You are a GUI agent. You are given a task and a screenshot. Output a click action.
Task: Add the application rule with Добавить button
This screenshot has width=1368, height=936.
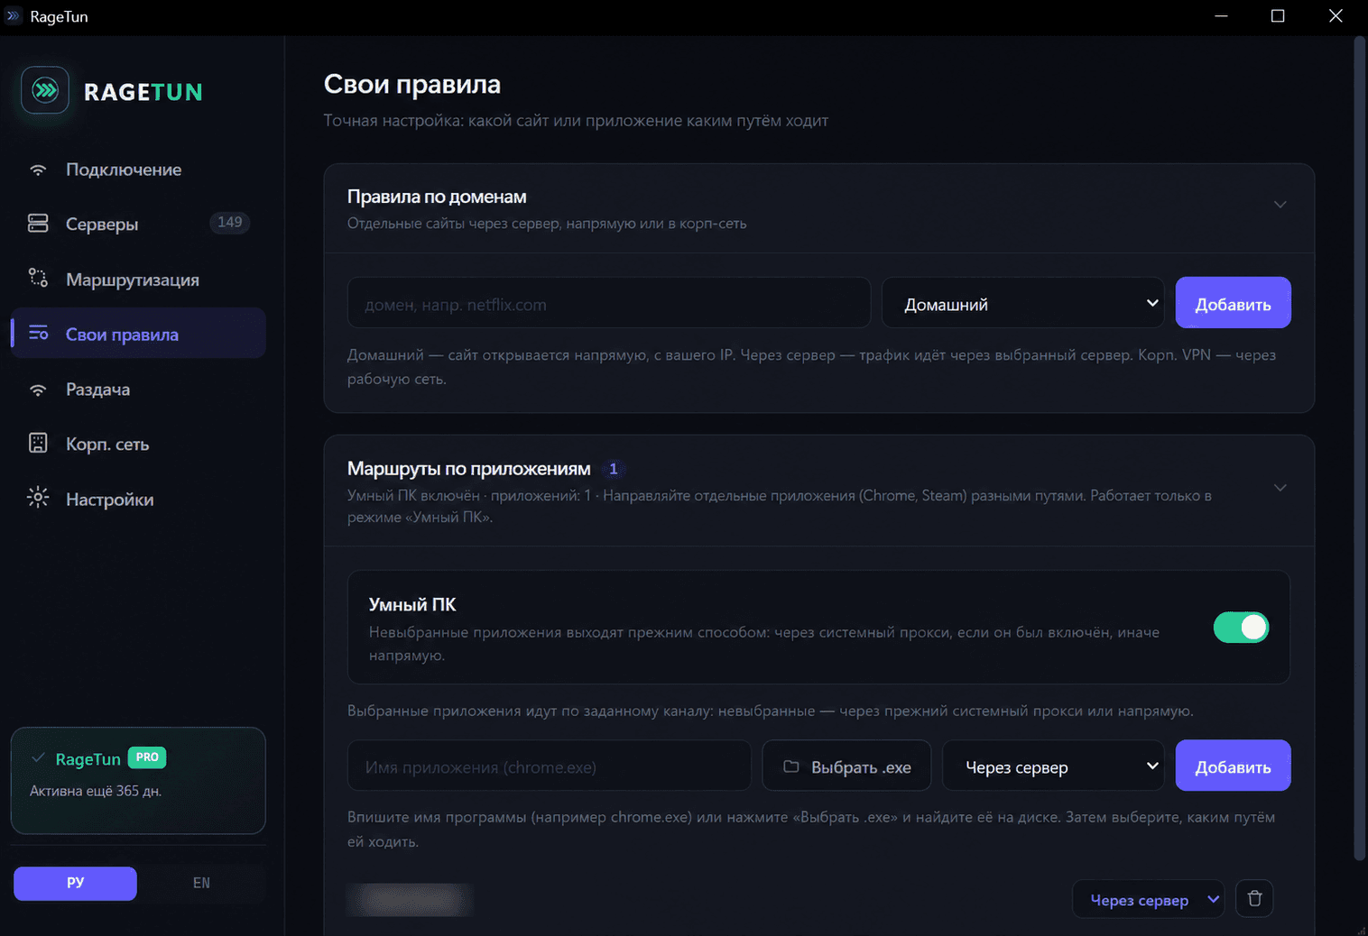1233,766
